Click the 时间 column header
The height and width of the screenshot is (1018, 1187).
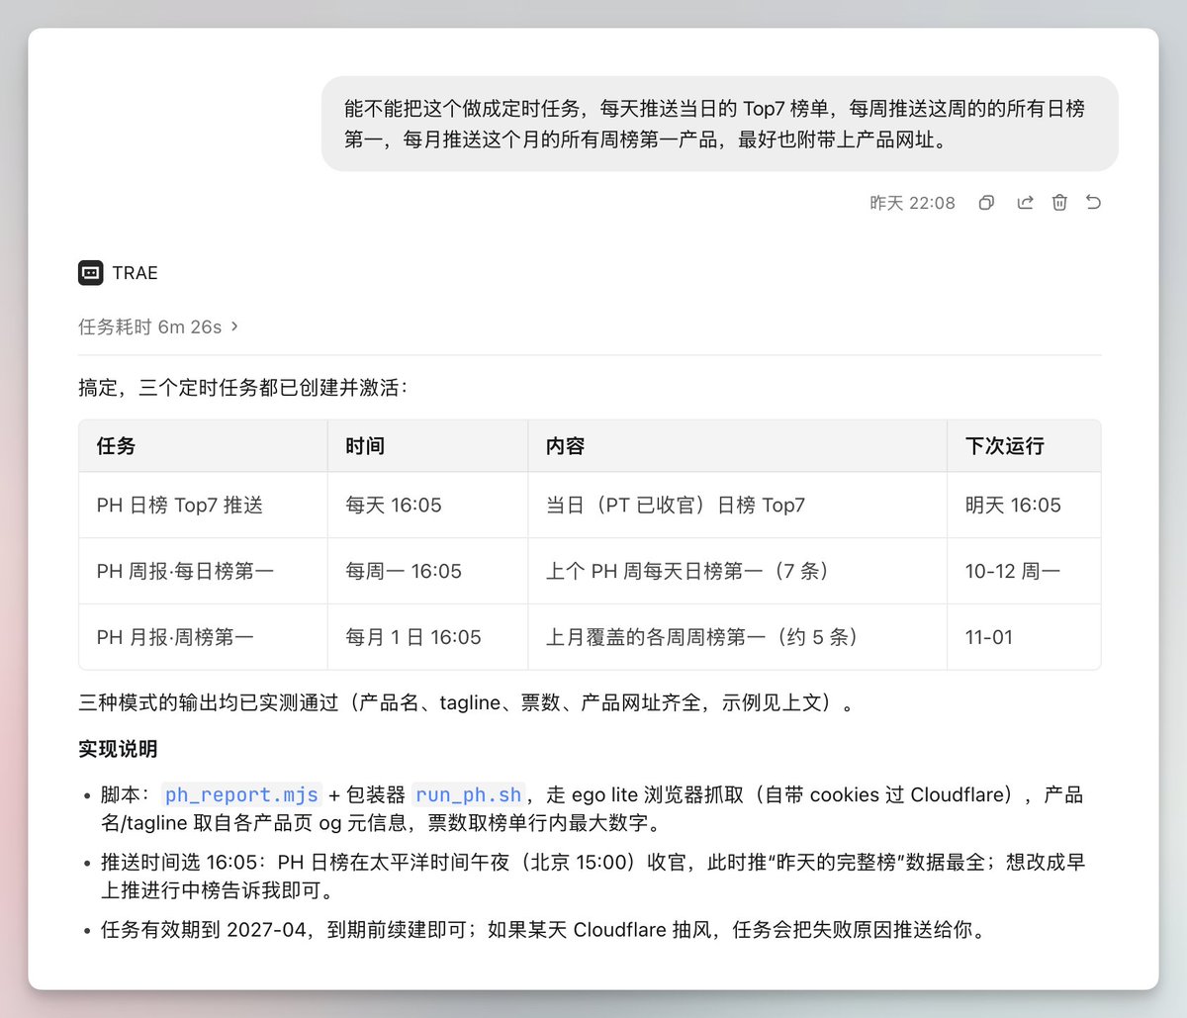pos(428,446)
